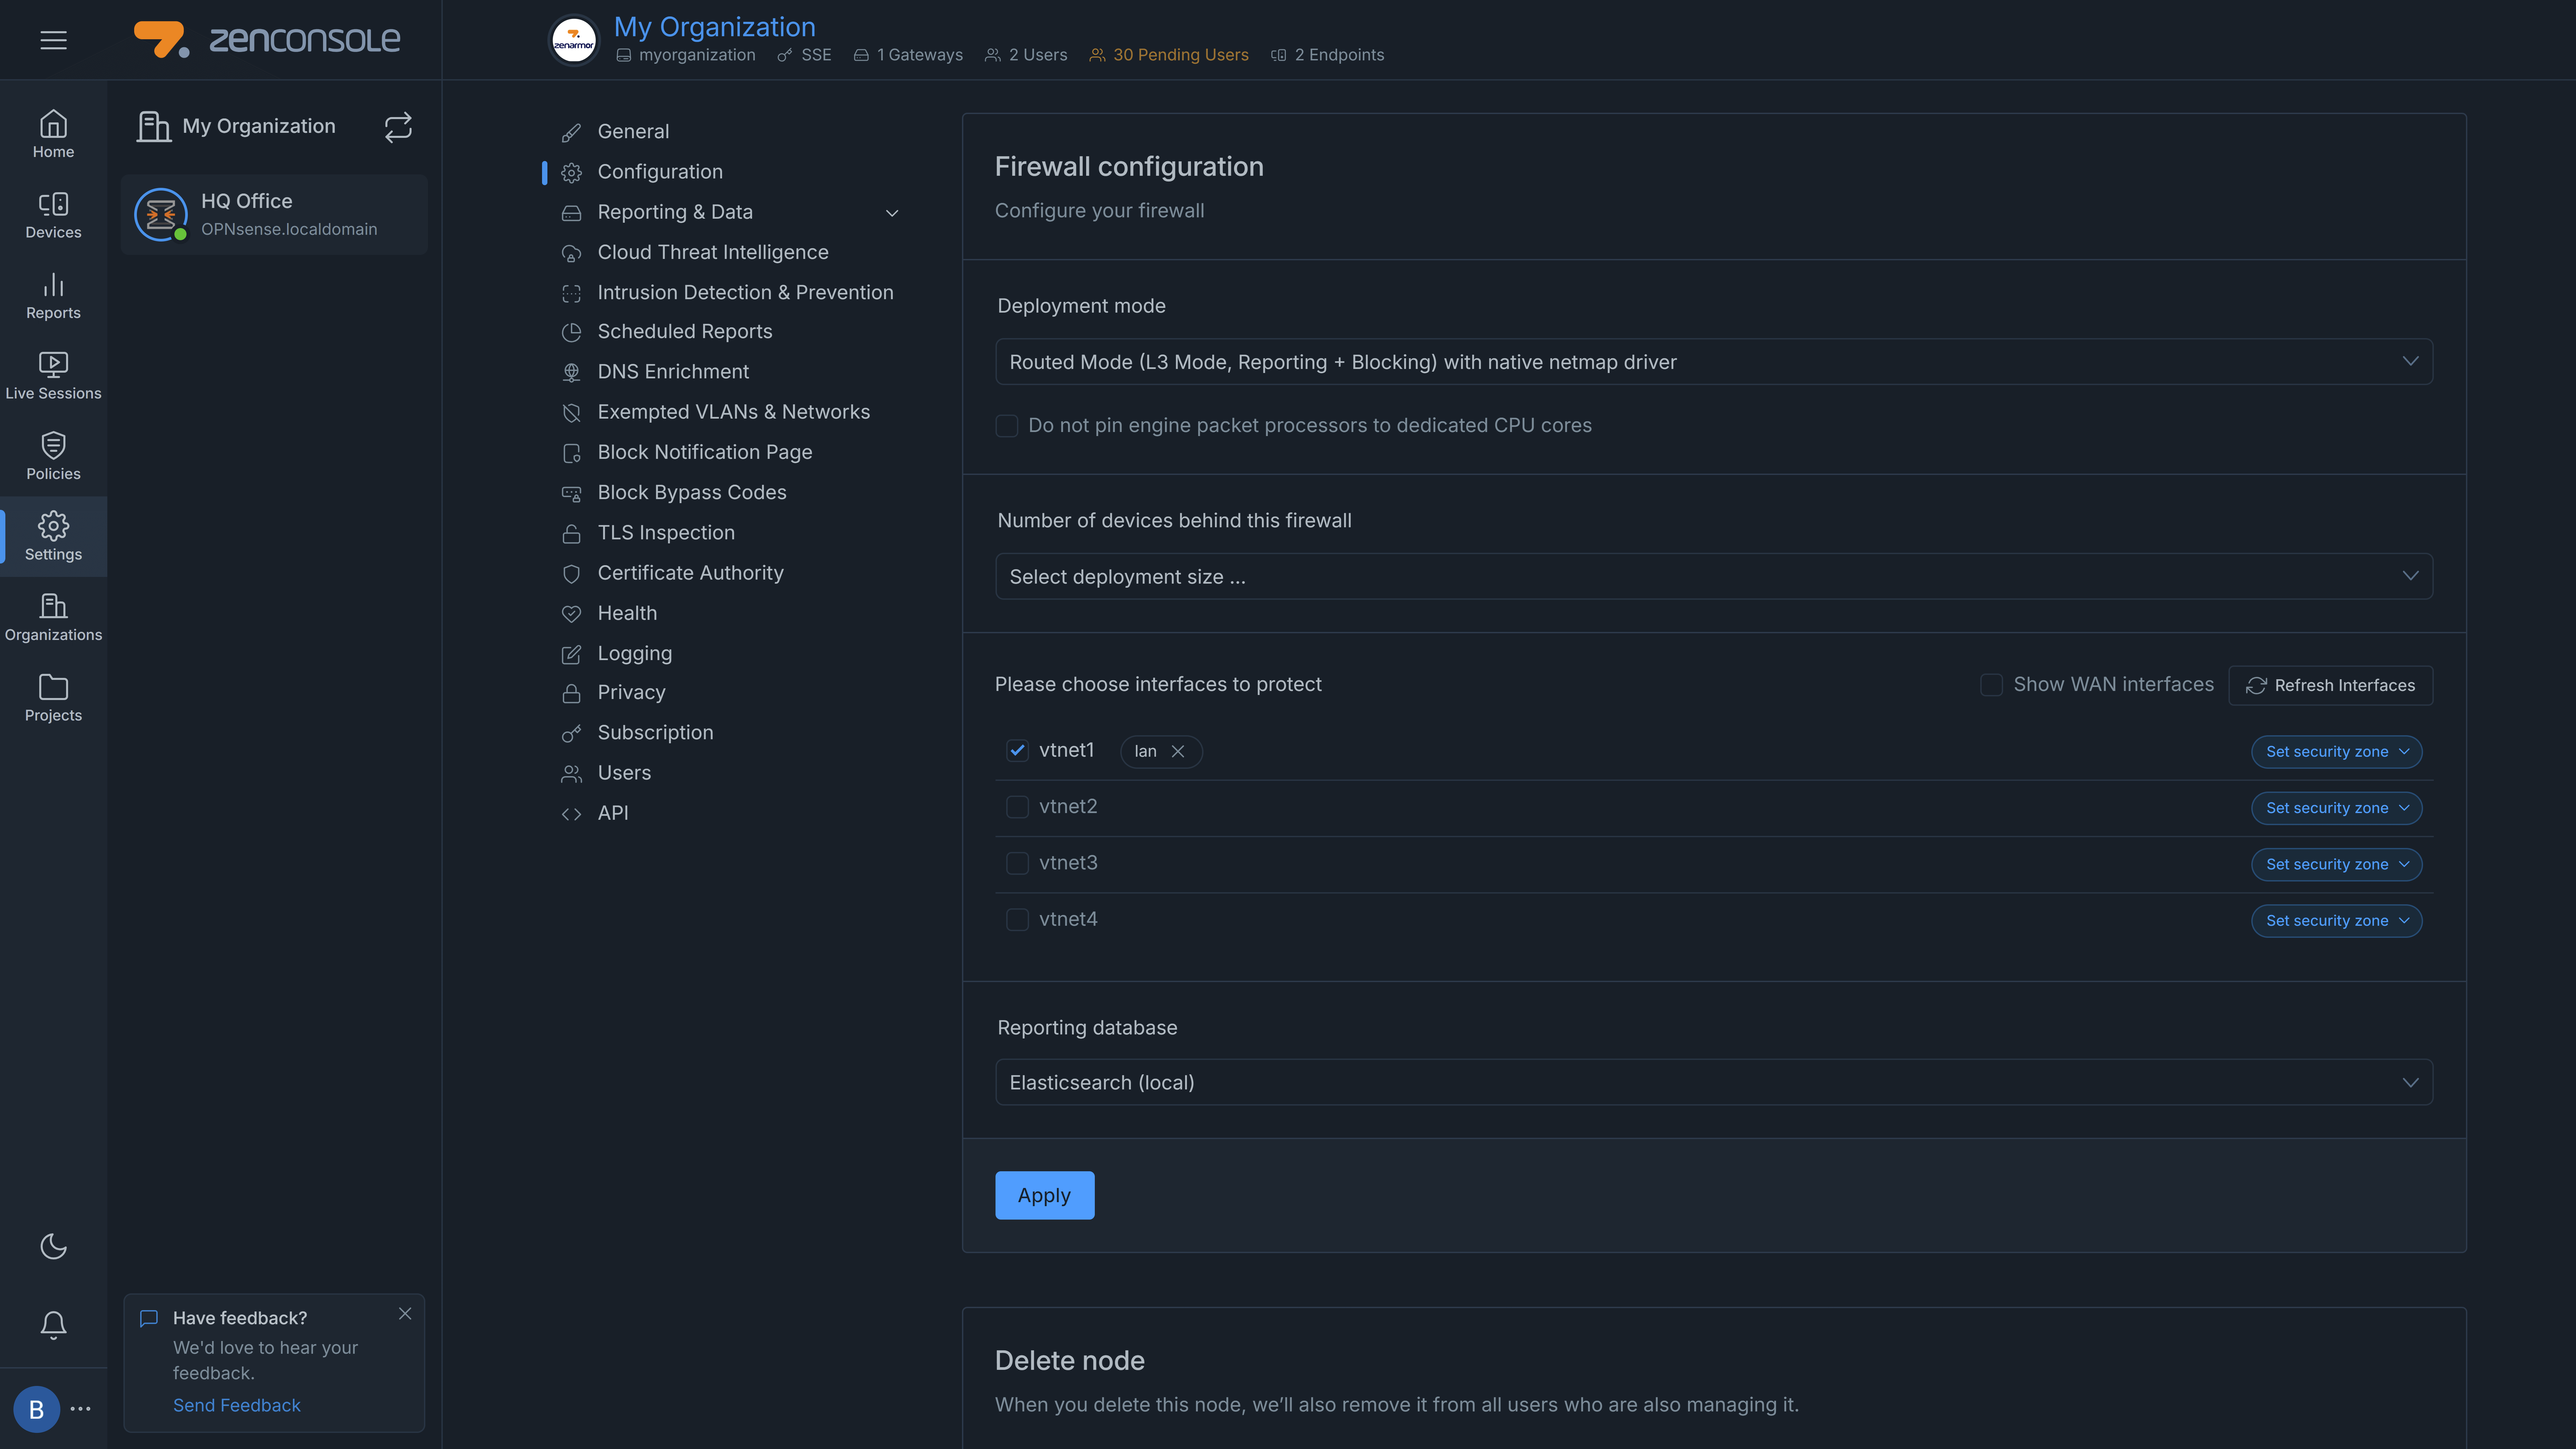This screenshot has width=2576, height=1449.
Task: Open the hamburger menu icon
Action: (x=53, y=40)
